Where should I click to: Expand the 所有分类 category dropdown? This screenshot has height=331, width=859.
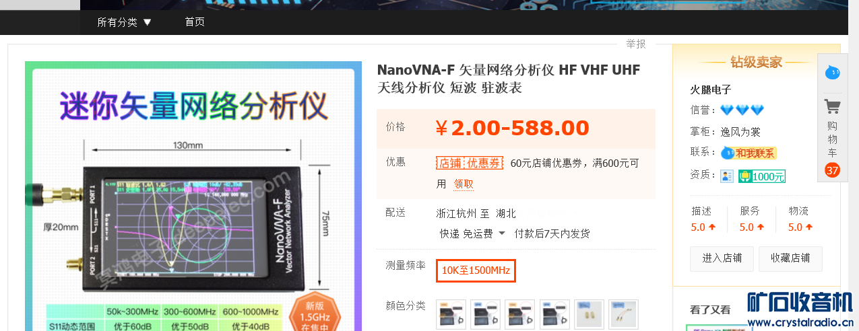click(125, 22)
